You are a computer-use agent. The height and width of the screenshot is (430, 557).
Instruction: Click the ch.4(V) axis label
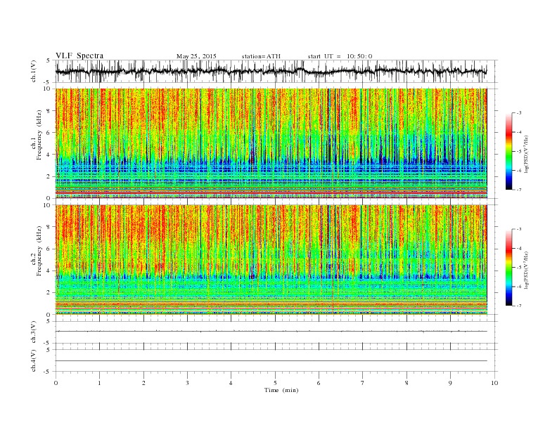coord(34,360)
